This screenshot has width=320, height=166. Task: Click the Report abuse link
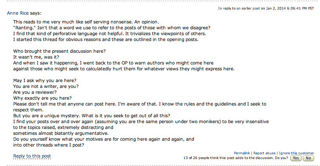tap(264, 153)
